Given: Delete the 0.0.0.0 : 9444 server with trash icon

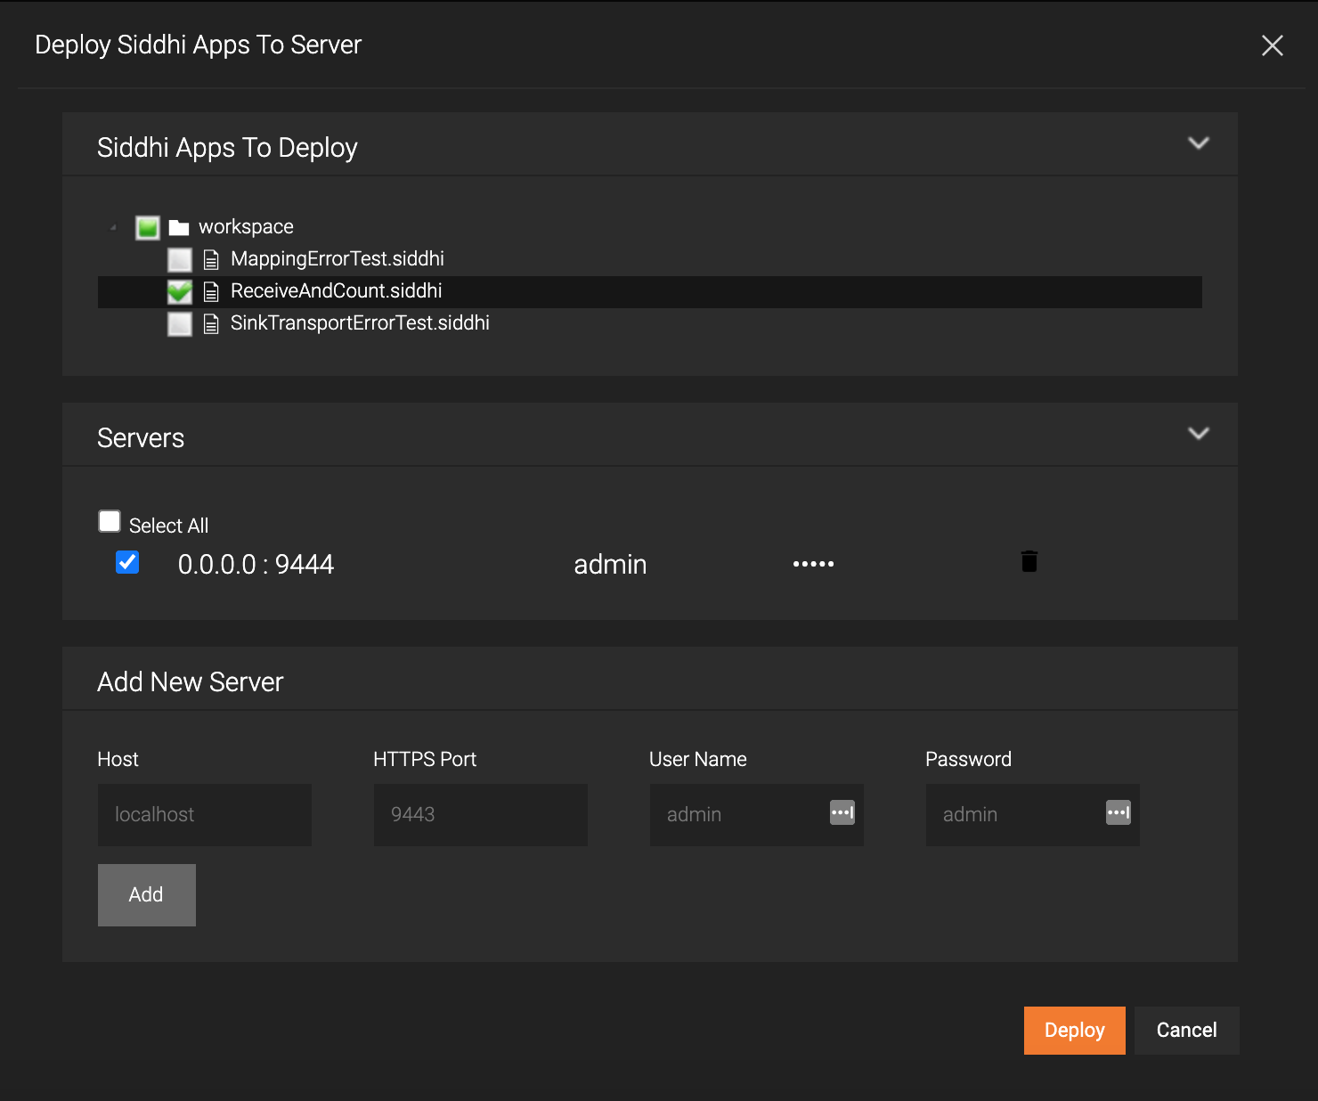Looking at the screenshot, I should click(x=1029, y=561).
